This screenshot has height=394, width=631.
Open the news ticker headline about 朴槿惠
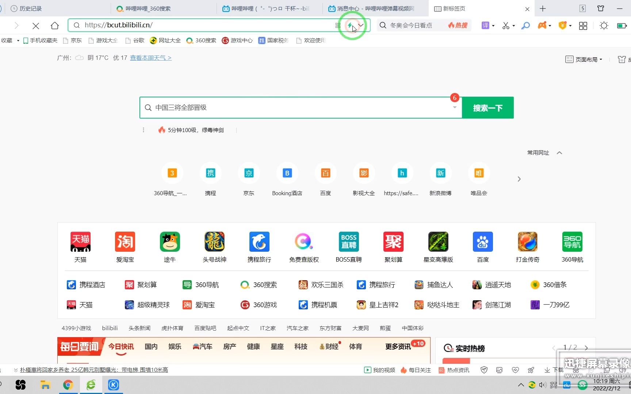[94, 370]
